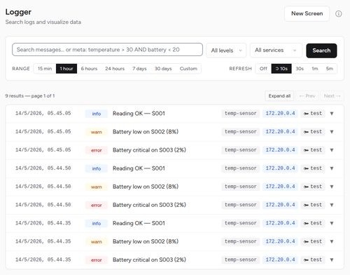Viewport: 350px width, 275px height.
Task: Open the info icon beside New Screen
Action: pyautogui.click(x=338, y=14)
